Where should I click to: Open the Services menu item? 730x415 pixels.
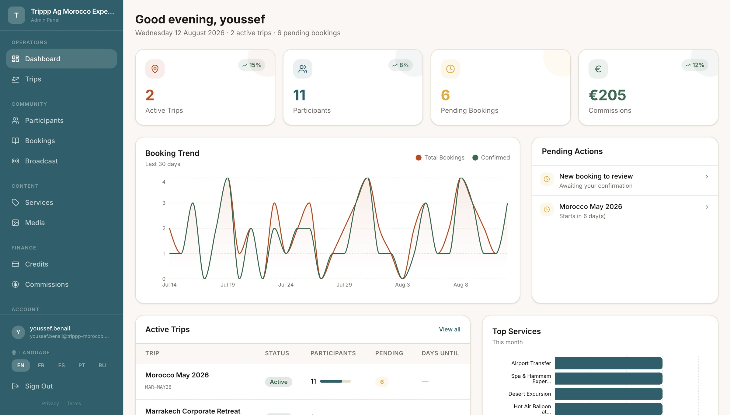61,202
